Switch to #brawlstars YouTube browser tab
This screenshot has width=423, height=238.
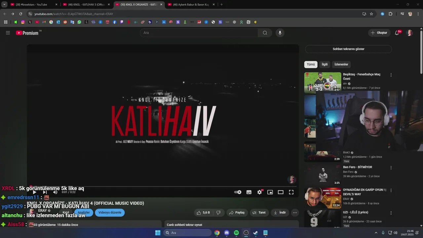(x=33, y=5)
